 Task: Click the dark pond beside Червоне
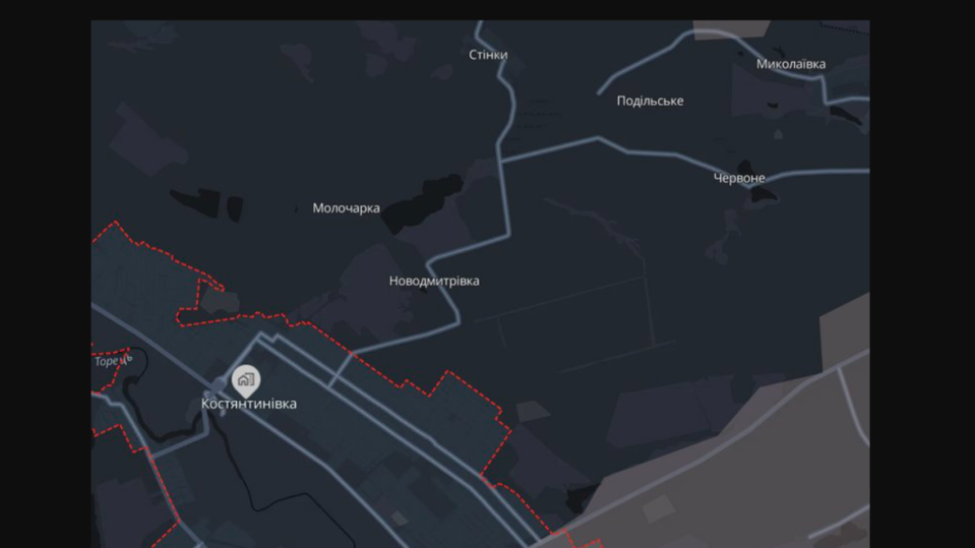click(x=756, y=182)
